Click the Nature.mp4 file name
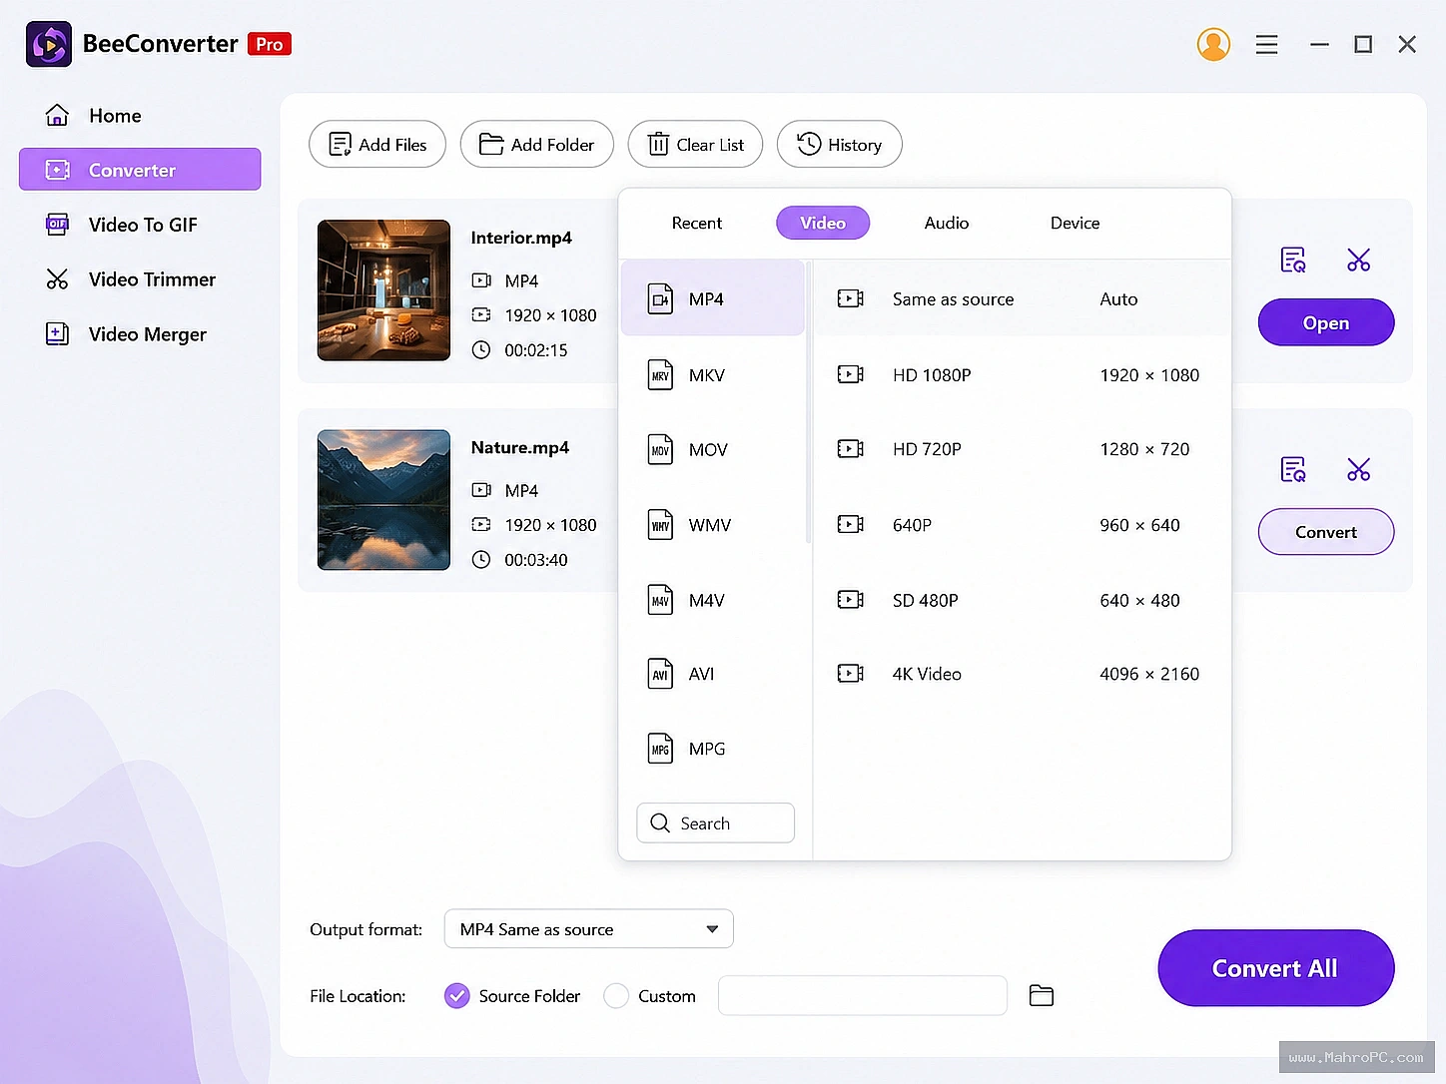This screenshot has height=1084, width=1446. [520, 447]
